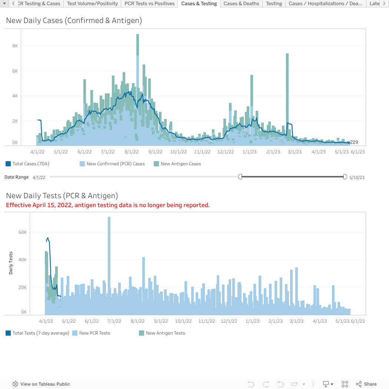The width and height of the screenshot is (389, 389).
Task: Click the 229 end-of-line data label
Action: 354,142
